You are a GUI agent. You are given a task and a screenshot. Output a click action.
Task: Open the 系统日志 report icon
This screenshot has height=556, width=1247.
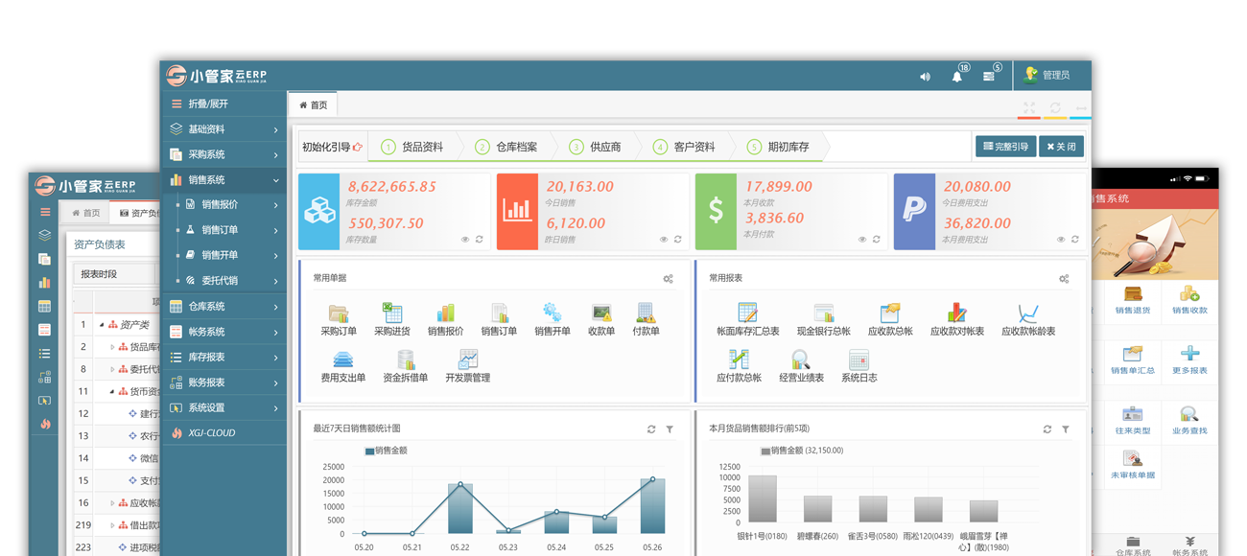pos(859,359)
